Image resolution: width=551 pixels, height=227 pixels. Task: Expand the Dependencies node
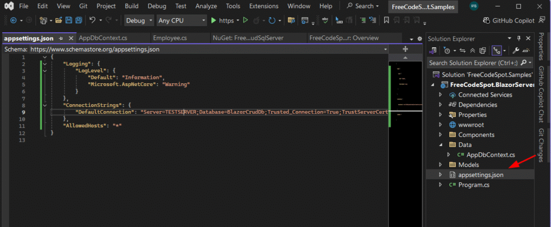pyautogui.click(x=440, y=105)
